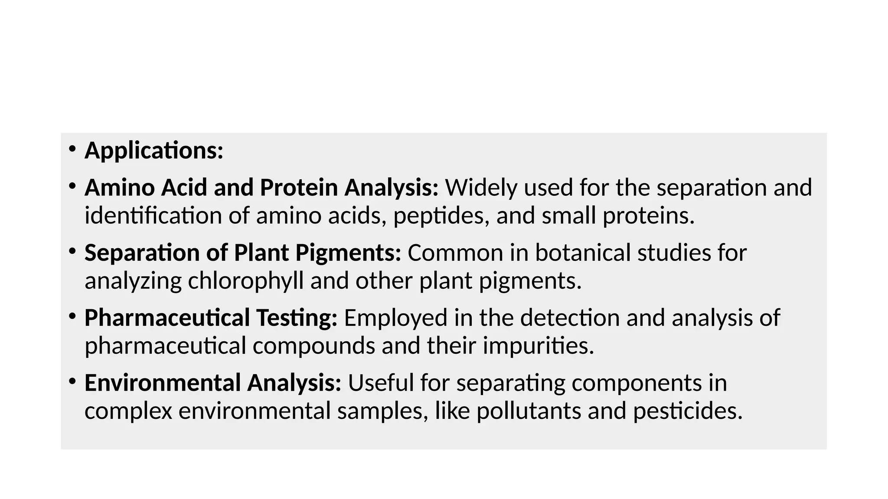The height and width of the screenshot is (499, 888).
Task: Click the word 'pesticides' at the end
Action: (687, 411)
